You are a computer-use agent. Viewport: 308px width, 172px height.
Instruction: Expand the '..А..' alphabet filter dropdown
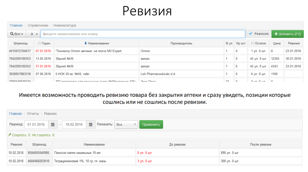33,34
